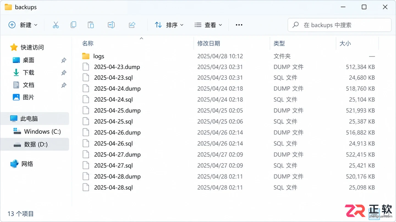Click date 2025/04/28 10:12
The width and height of the screenshot is (396, 222).
(x=220, y=56)
